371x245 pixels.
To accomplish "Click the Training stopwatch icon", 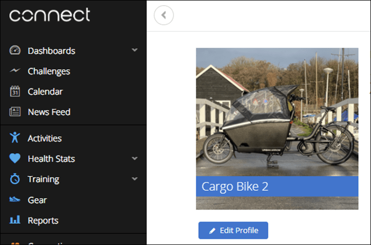I will tap(15, 179).
